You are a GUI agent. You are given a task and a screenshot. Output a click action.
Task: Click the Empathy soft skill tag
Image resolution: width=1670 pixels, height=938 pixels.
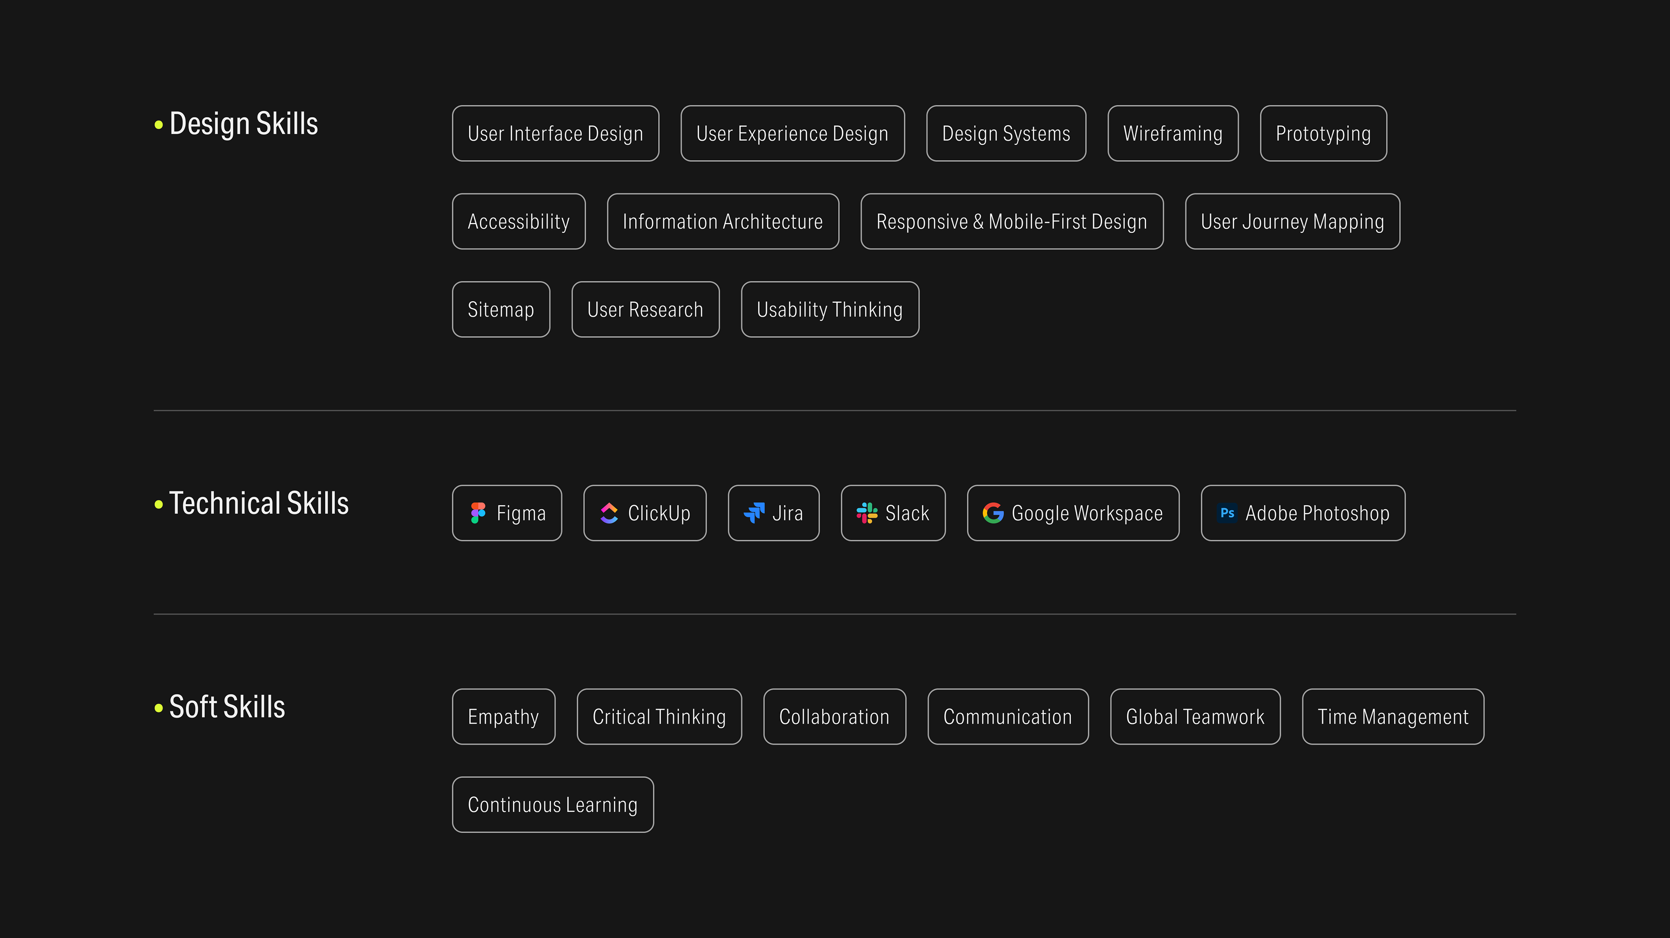click(x=503, y=717)
